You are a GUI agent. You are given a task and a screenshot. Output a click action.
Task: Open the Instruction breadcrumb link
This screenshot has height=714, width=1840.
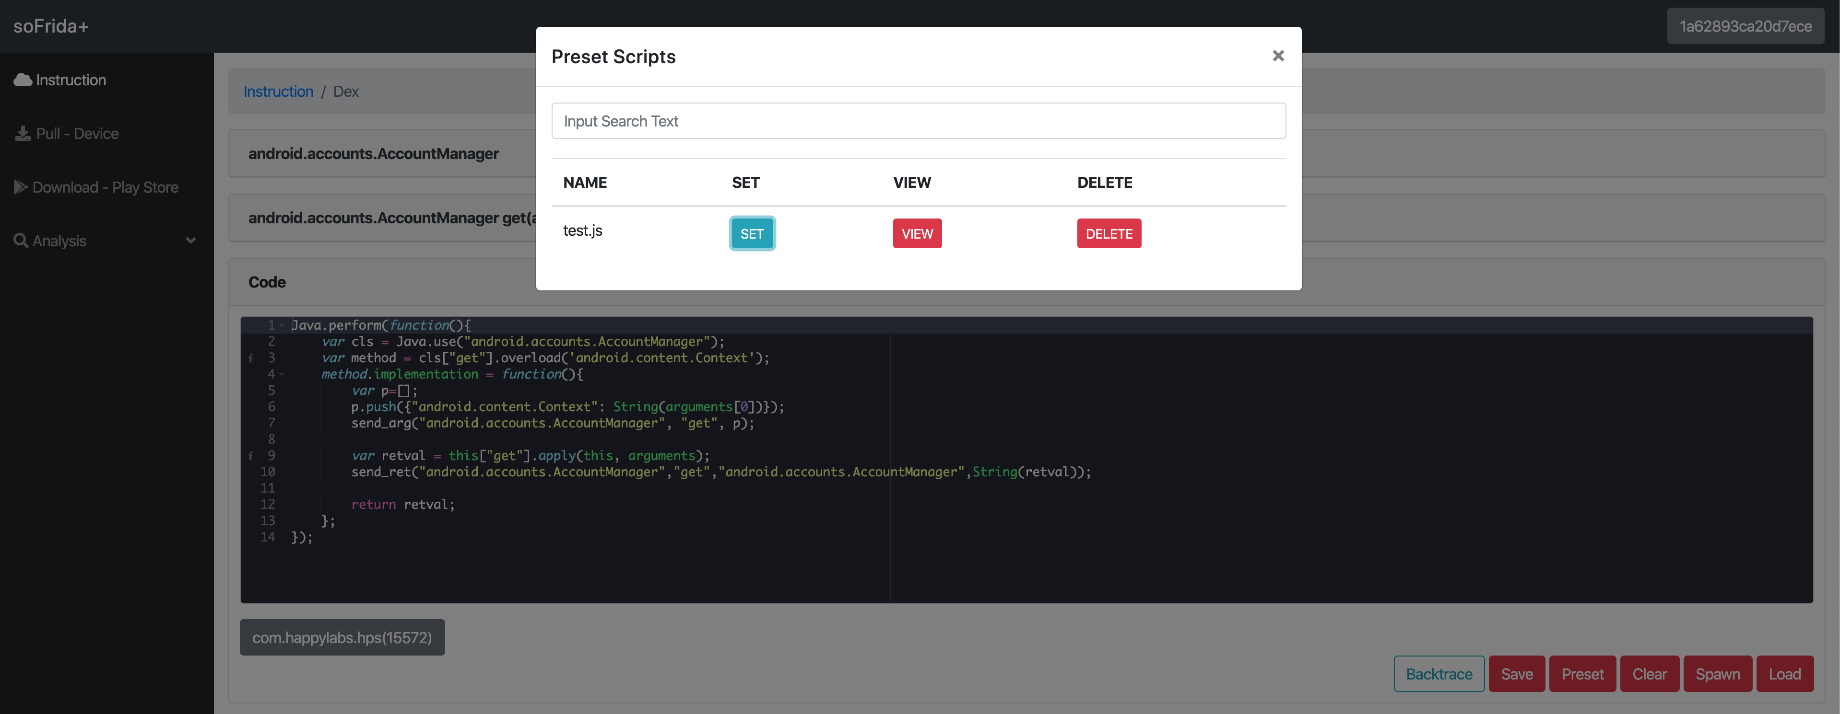click(x=278, y=92)
